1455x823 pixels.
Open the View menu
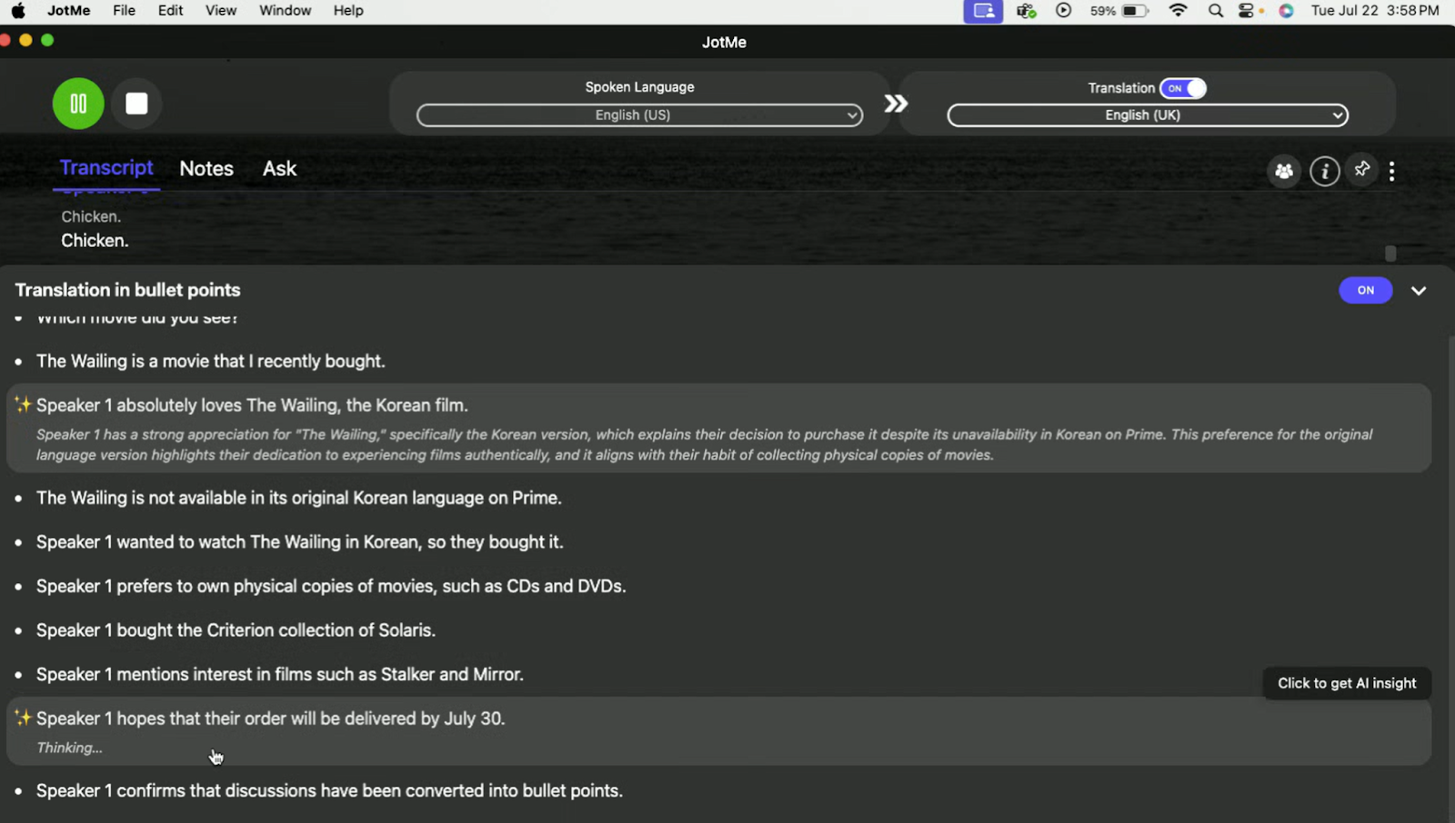tap(221, 11)
